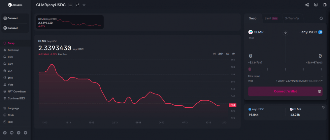This screenshot has height=140, width=330.
Task: Click the small wallet balance icon under GLMR
Action: tap(250, 38)
